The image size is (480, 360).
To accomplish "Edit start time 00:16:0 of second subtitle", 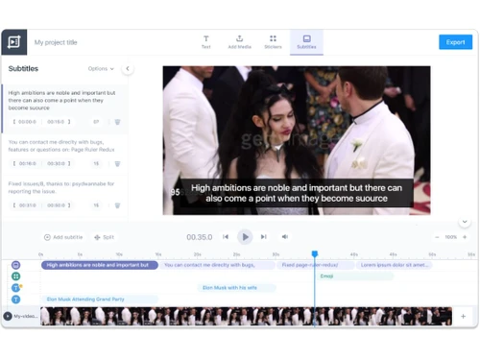I will (x=27, y=163).
